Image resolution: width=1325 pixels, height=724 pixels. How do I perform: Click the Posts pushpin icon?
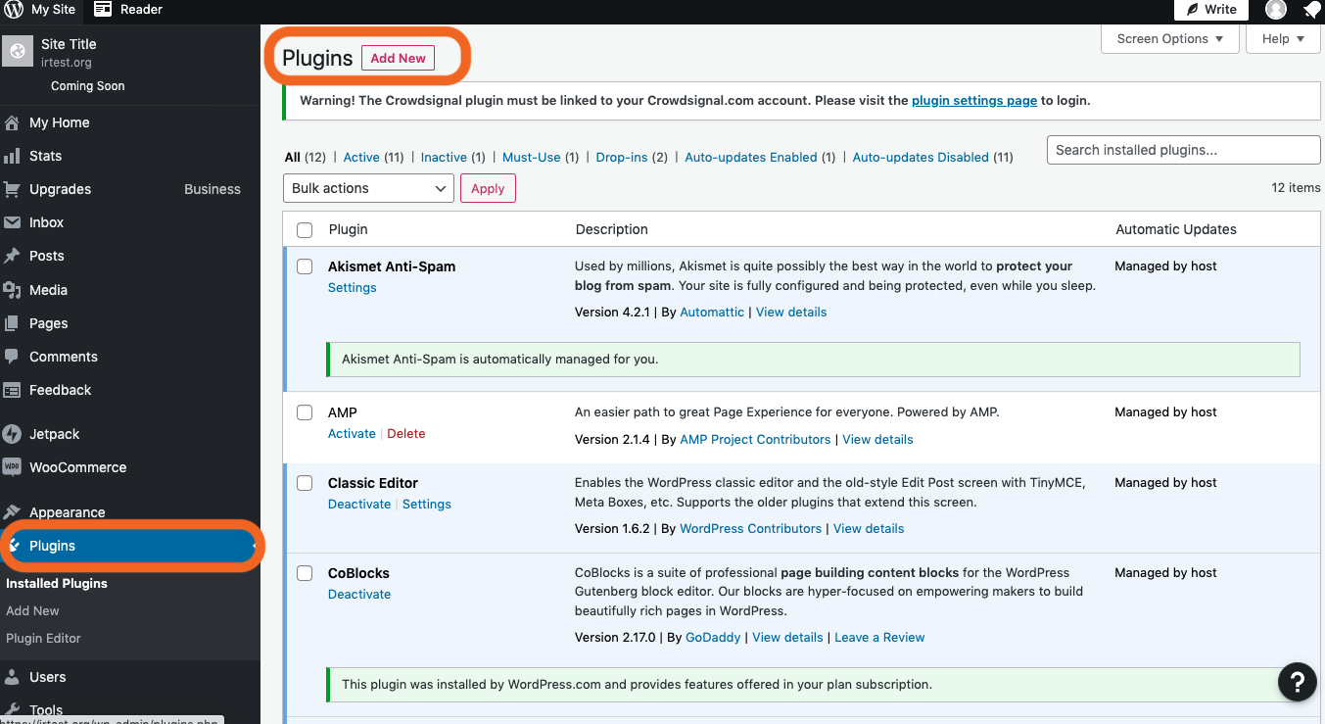pos(12,256)
